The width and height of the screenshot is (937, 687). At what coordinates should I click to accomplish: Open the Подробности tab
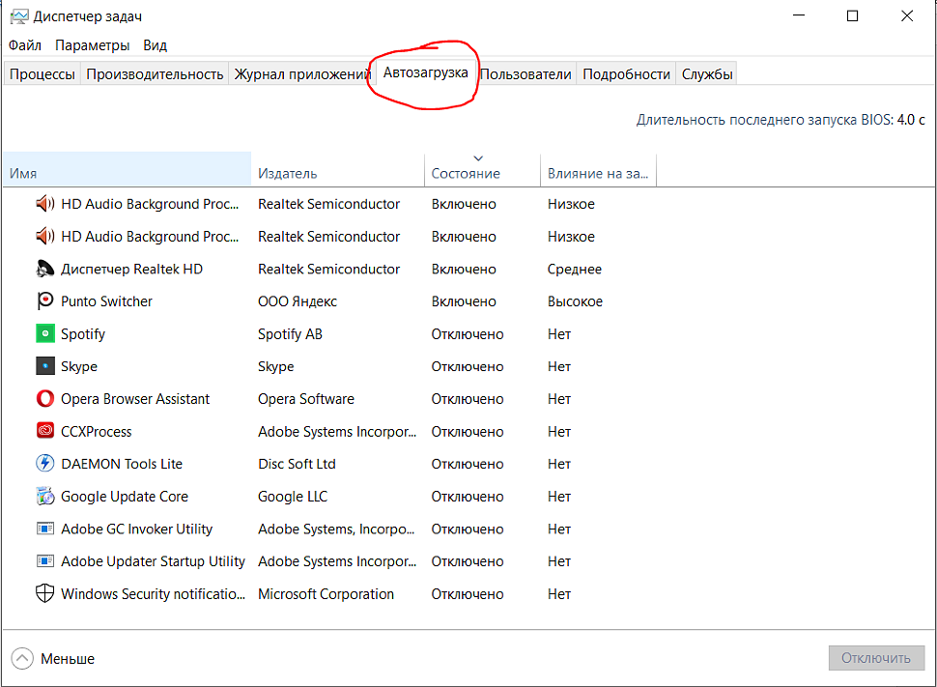coord(626,74)
